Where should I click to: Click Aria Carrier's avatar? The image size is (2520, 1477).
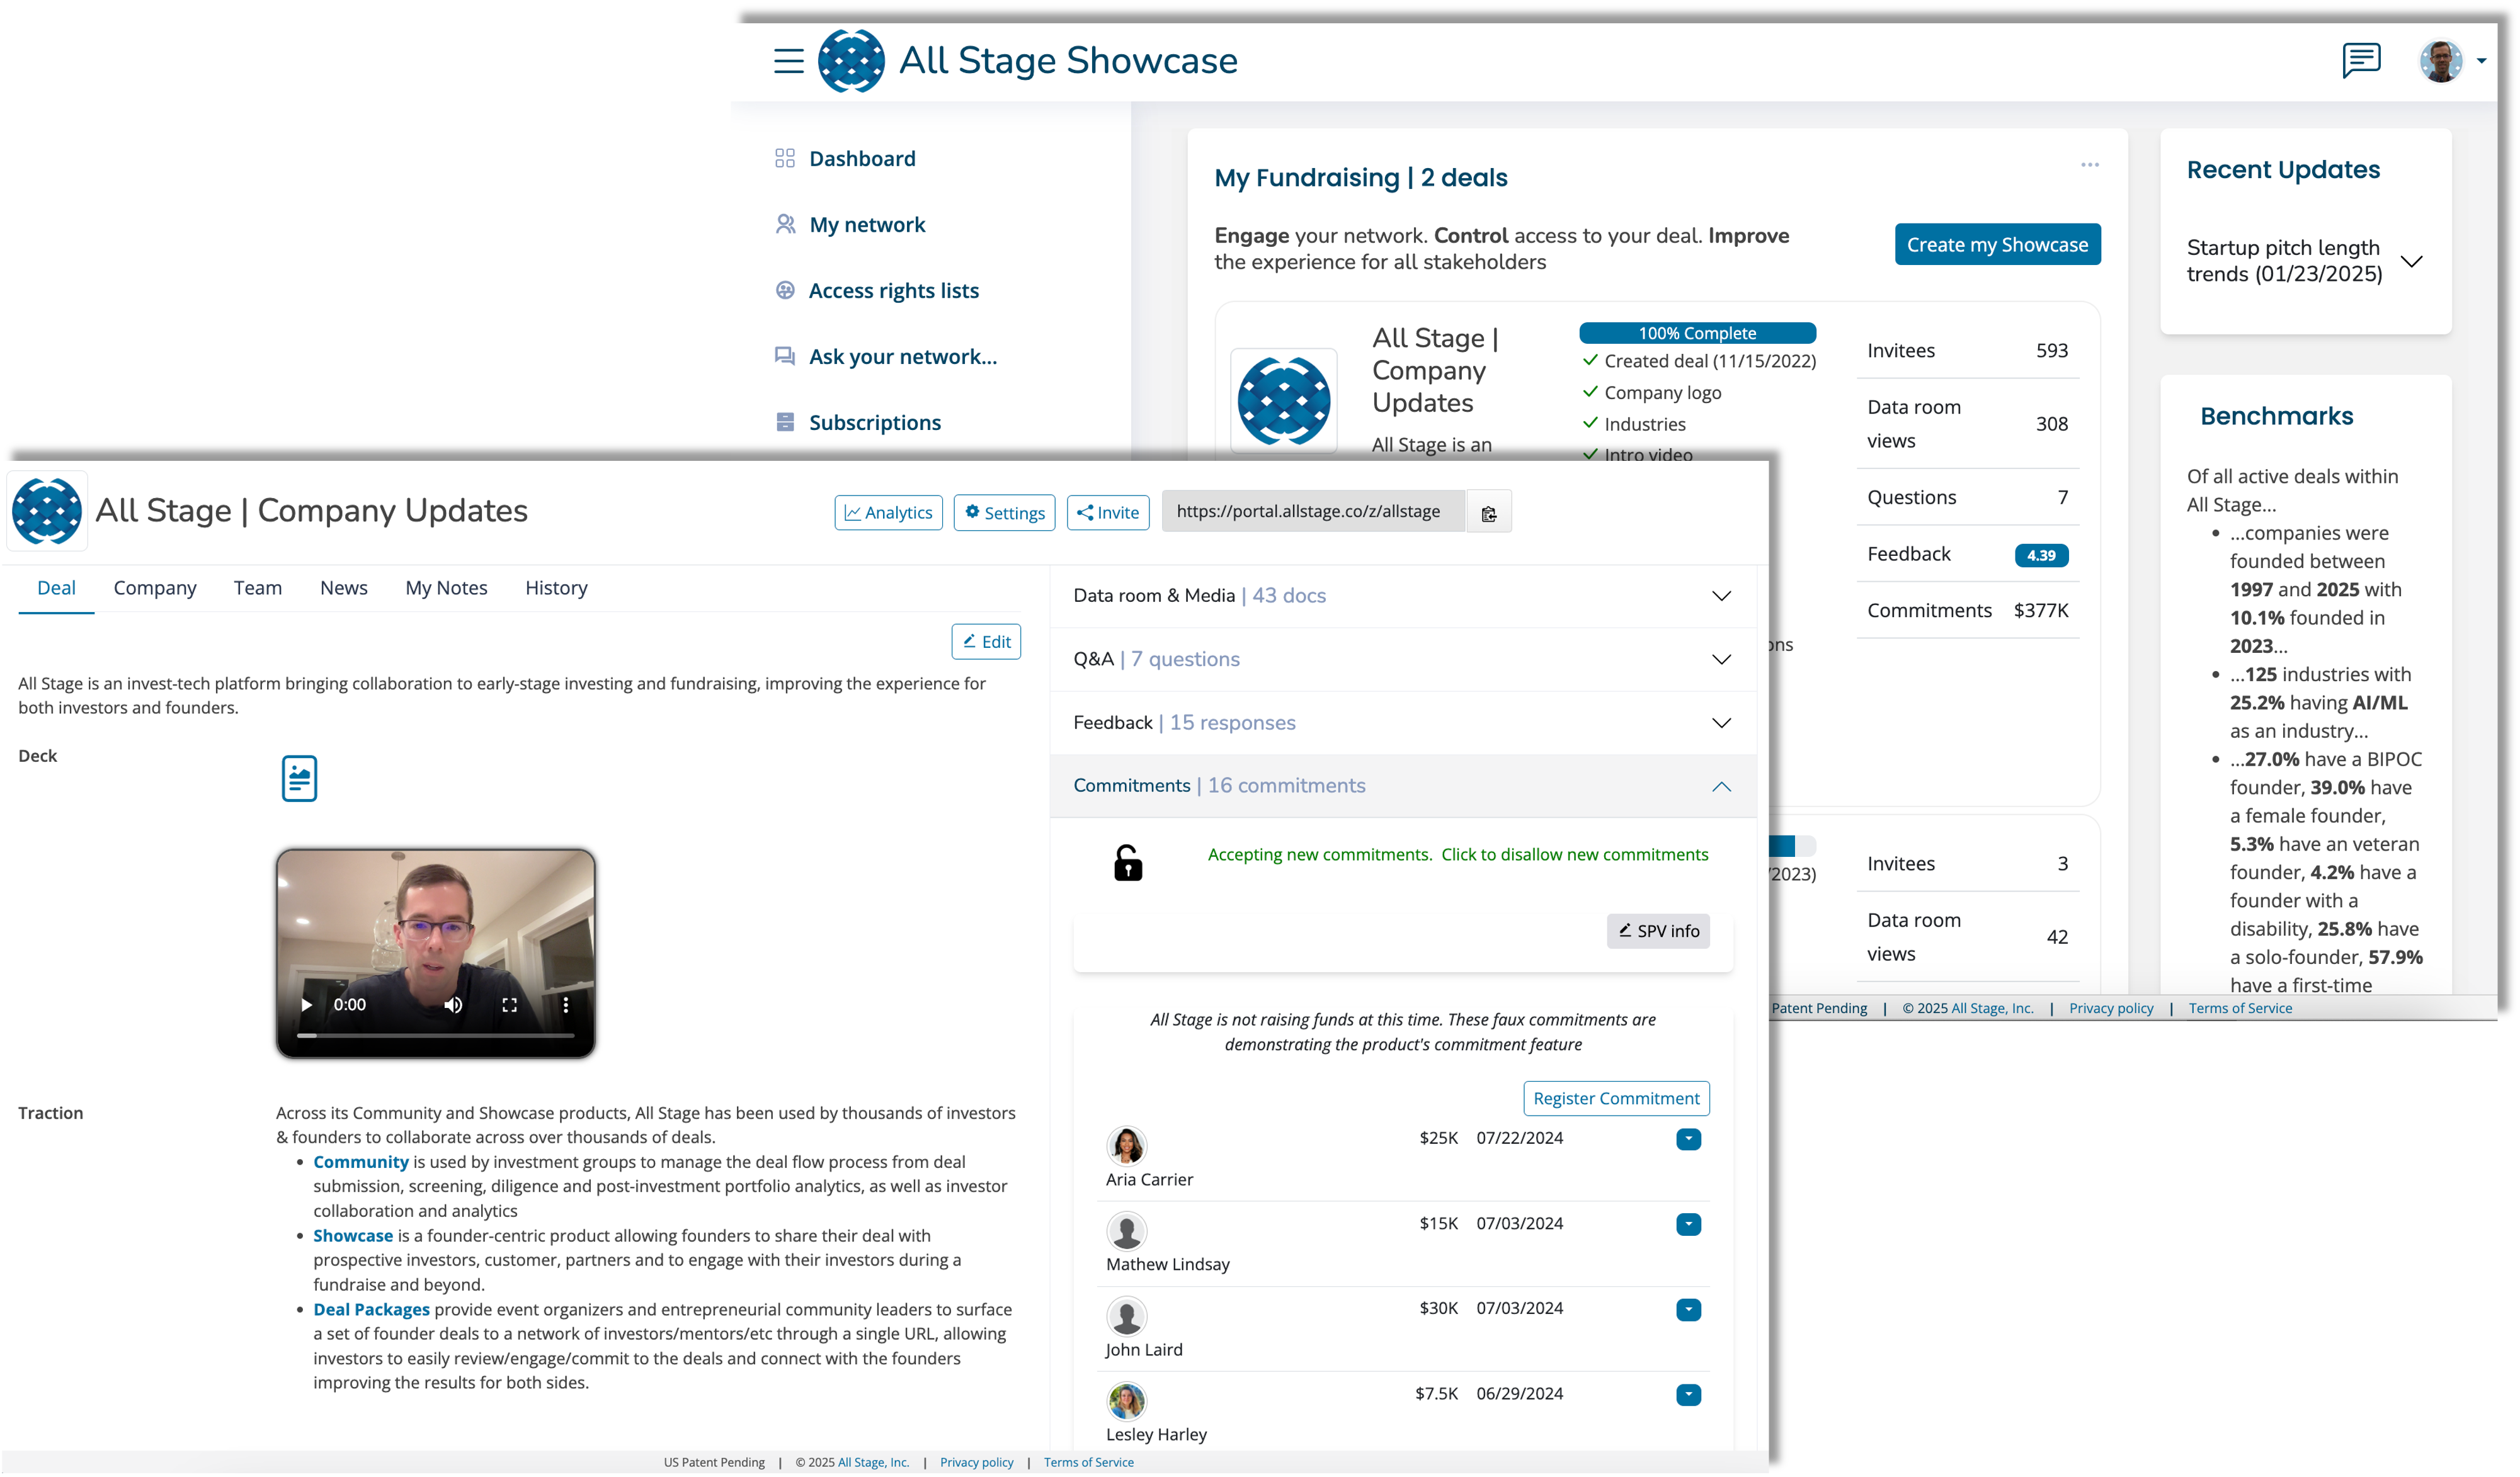(x=1126, y=1145)
